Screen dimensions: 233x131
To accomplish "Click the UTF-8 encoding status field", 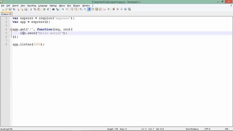I will (207, 129).
